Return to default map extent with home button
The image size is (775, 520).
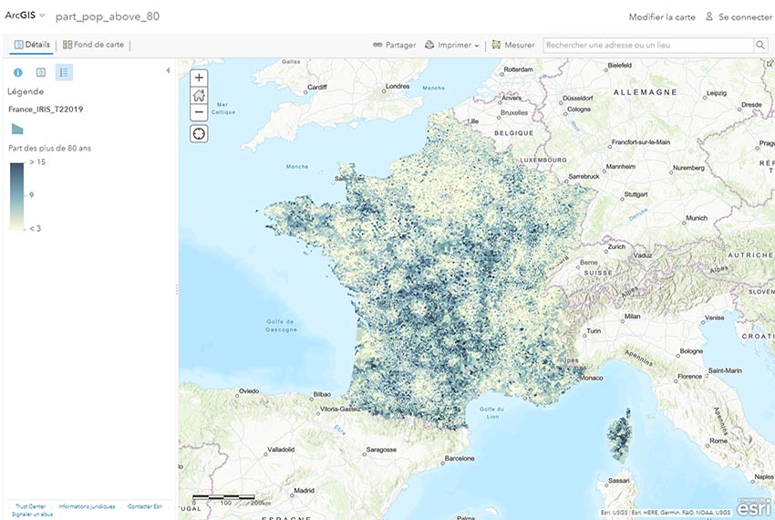(x=199, y=95)
